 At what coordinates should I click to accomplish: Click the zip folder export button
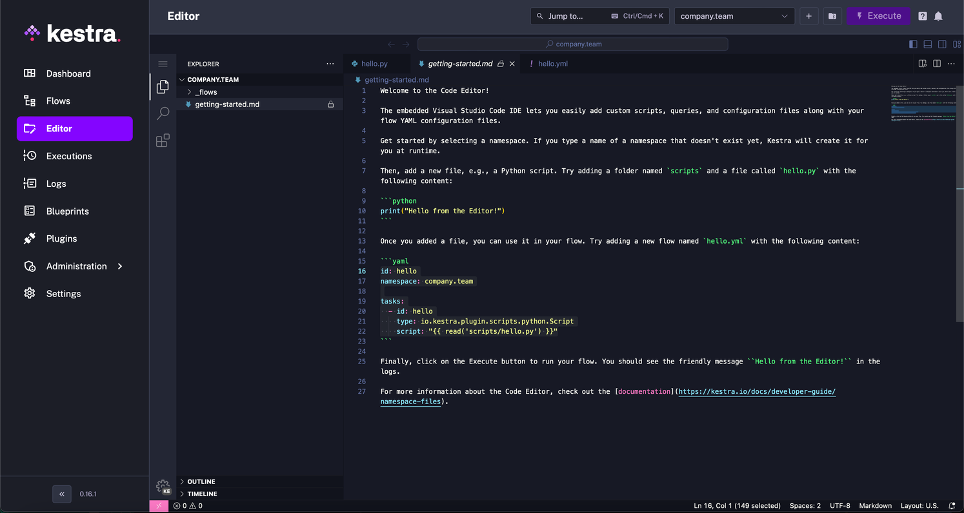click(832, 16)
